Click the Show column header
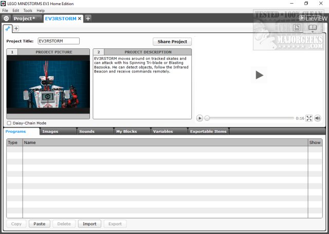Viewport: 329px width, 234px height. pos(315,142)
